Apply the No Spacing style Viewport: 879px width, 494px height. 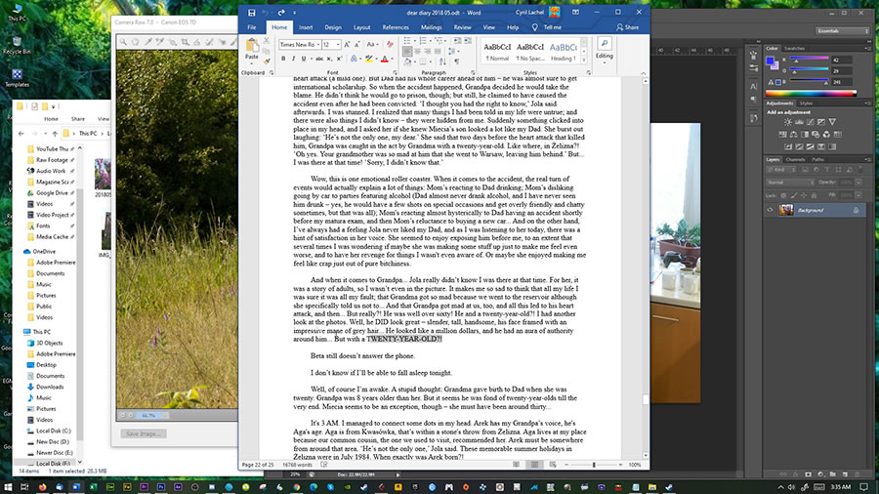(530, 52)
